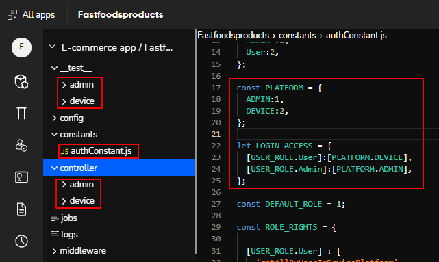This screenshot has height=262, width=439.
Task: Expand device folder chevron under __test__
Action: [x=64, y=101]
